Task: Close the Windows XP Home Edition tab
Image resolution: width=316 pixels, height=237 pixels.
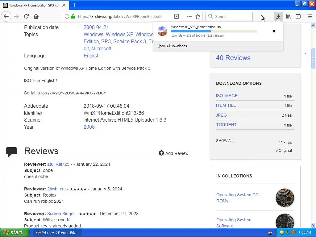Action: tap(64, 5)
